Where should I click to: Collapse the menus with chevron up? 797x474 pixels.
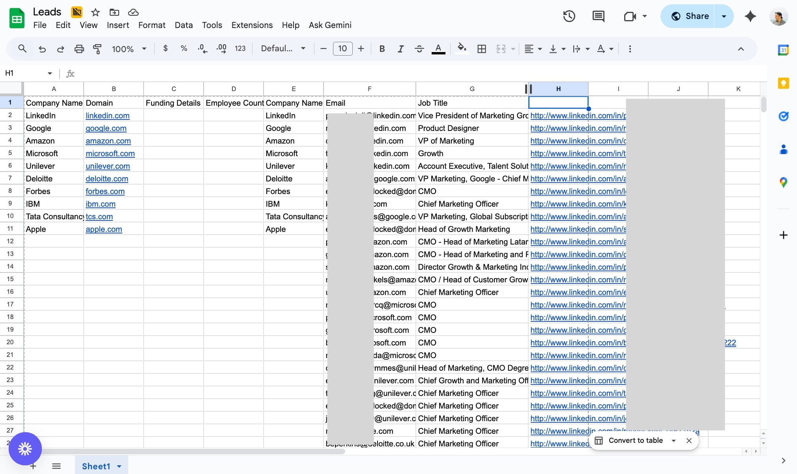[741, 49]
